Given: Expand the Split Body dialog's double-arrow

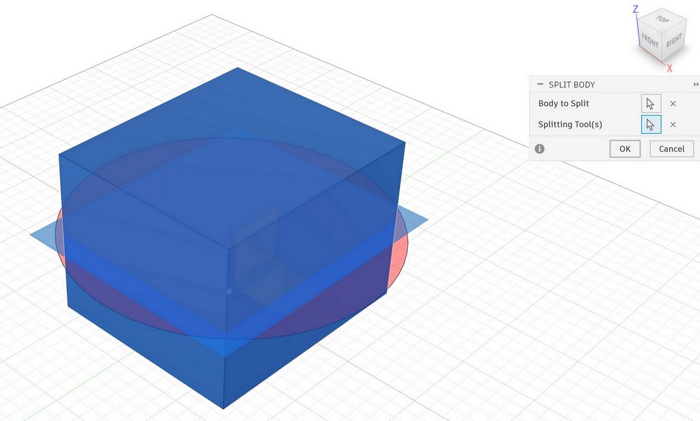Looking at the screenshot, I should 696,84.
